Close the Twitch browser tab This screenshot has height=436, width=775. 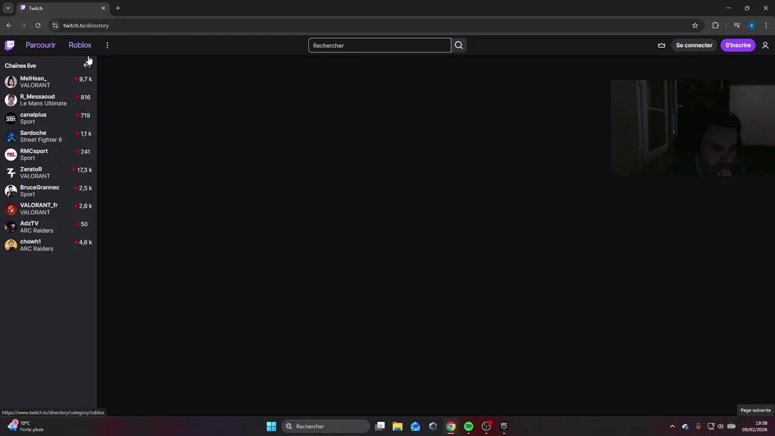pos(103,8)
